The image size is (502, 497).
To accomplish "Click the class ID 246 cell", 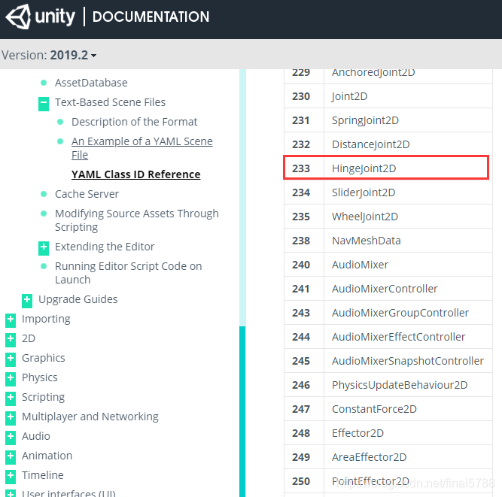I will pos(304,385).
